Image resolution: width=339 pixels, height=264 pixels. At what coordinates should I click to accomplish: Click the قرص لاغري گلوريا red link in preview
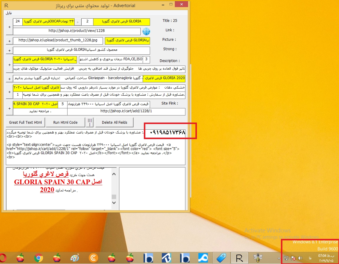(46, 174)
